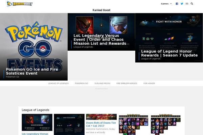Select the Pokemon Go category tab
Image resolution: width=203 pixels, height=135 pixels.
click(82, 83)
